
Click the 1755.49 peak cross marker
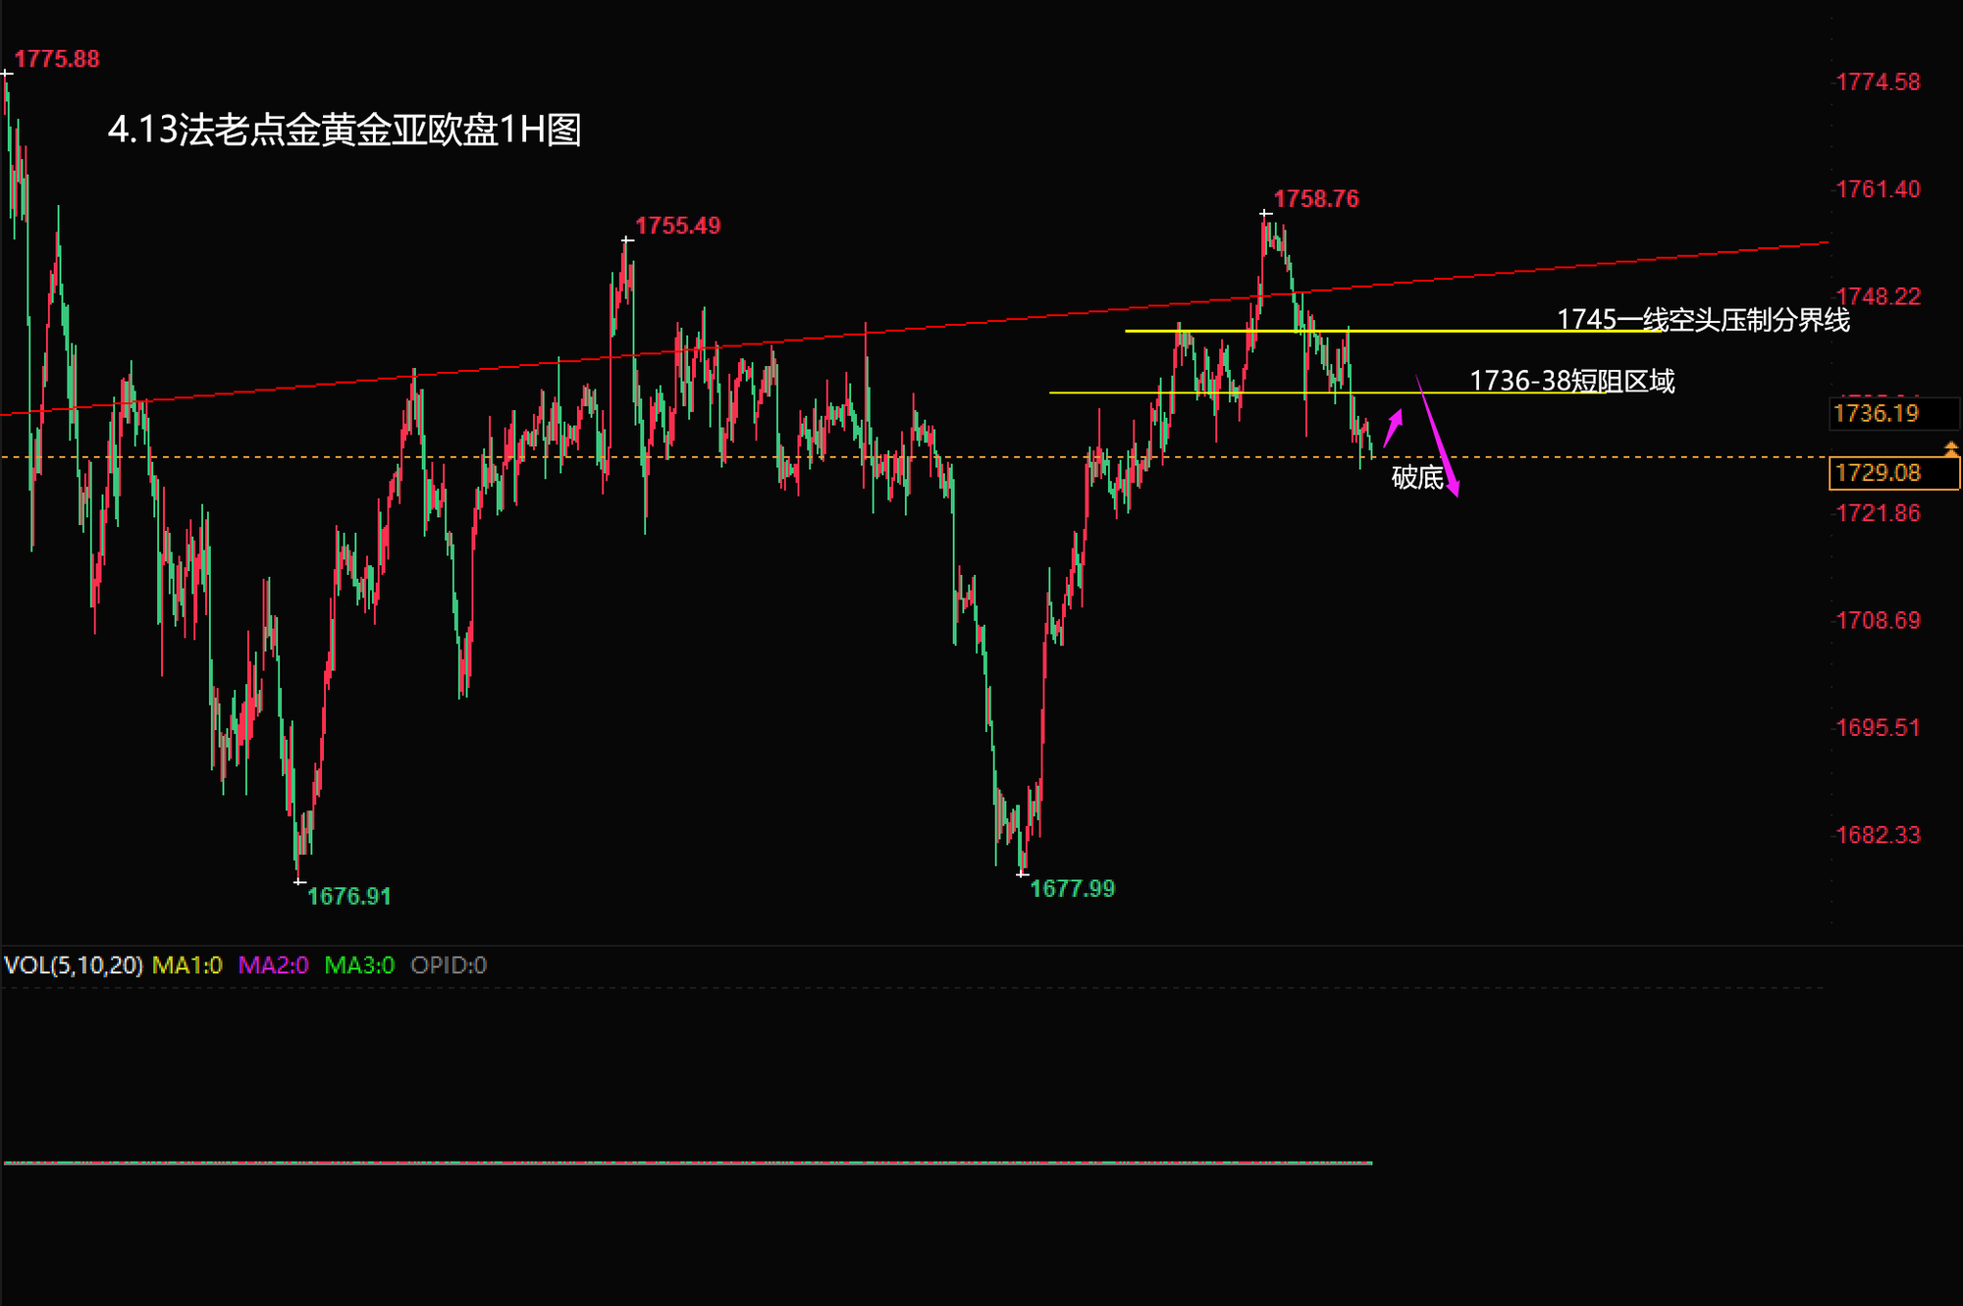(627, 239)
